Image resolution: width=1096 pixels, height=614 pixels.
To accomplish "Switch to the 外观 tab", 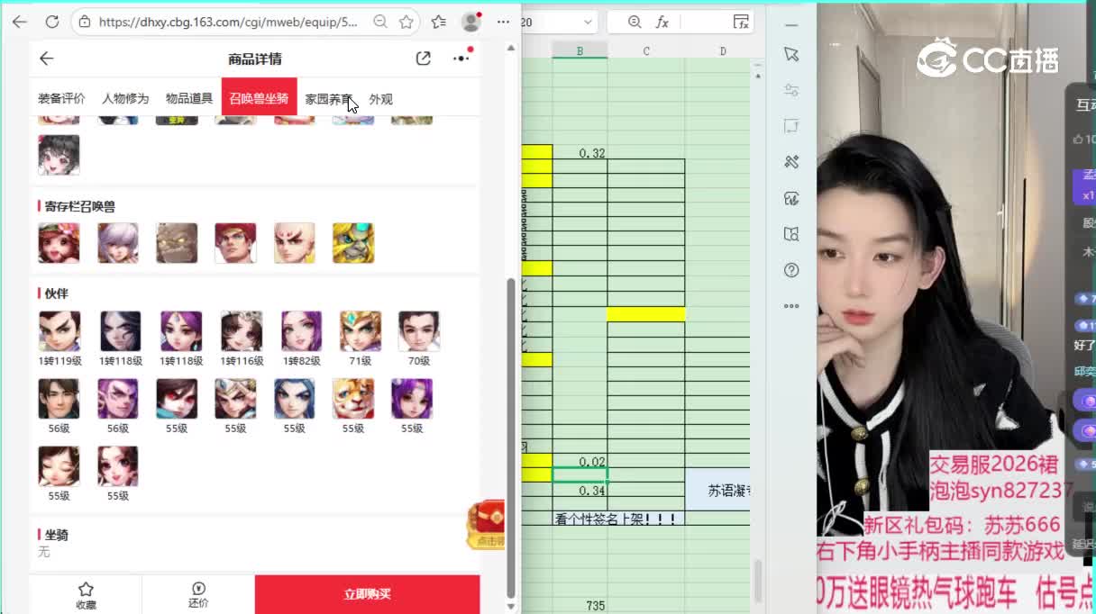I will coord(380,99).
